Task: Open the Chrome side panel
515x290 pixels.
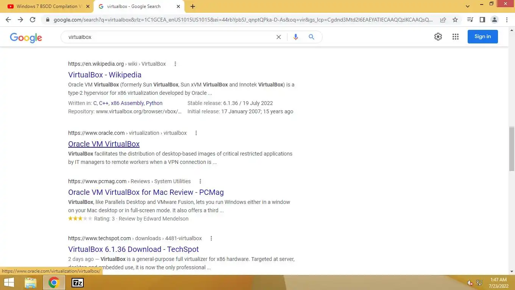Action: pyautogui.click(x=482, y=20)
